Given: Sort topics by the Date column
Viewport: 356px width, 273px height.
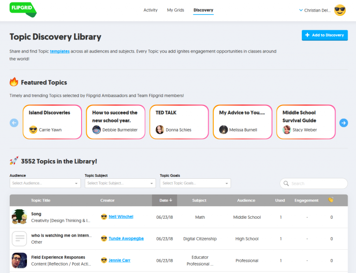Looking at the screenshot, I should (165, 201).
